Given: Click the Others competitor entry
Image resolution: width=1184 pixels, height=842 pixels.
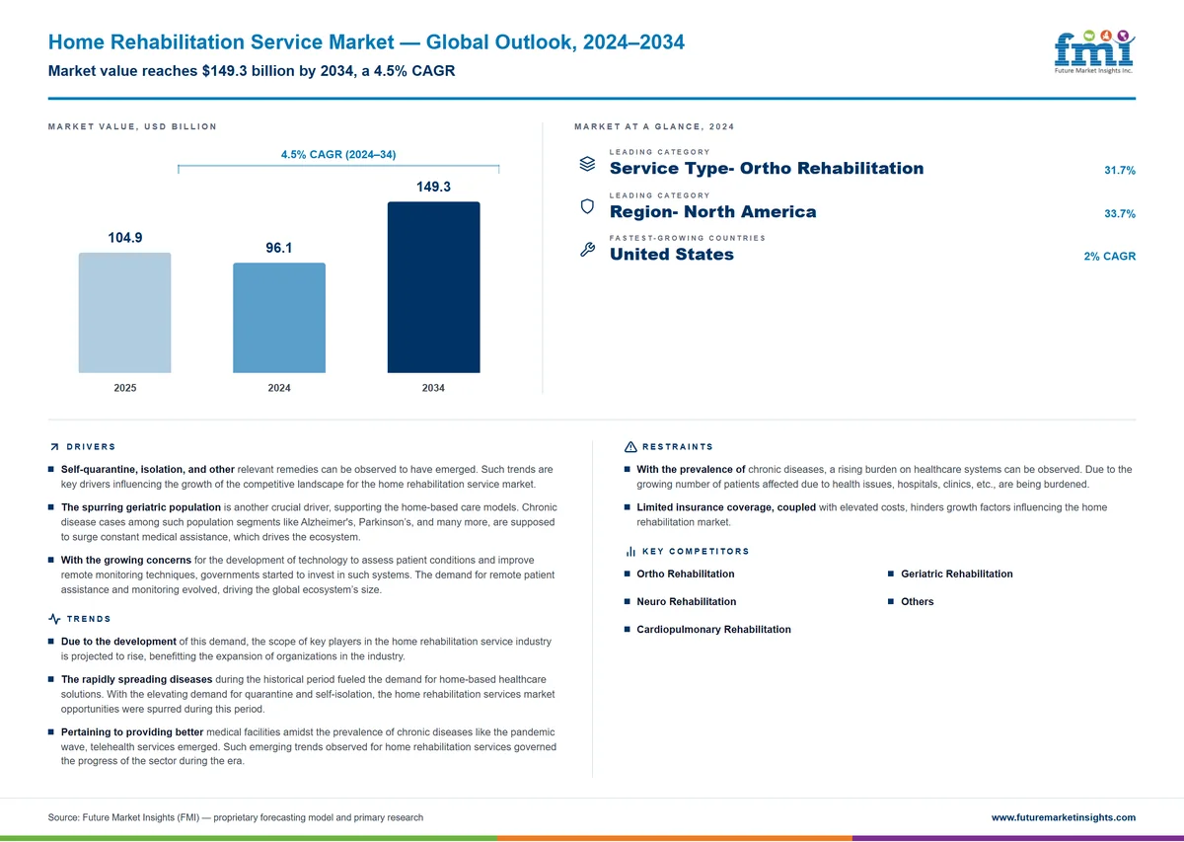Looking at the screenshot, I should pyautogui.click(x=917, y=601).
